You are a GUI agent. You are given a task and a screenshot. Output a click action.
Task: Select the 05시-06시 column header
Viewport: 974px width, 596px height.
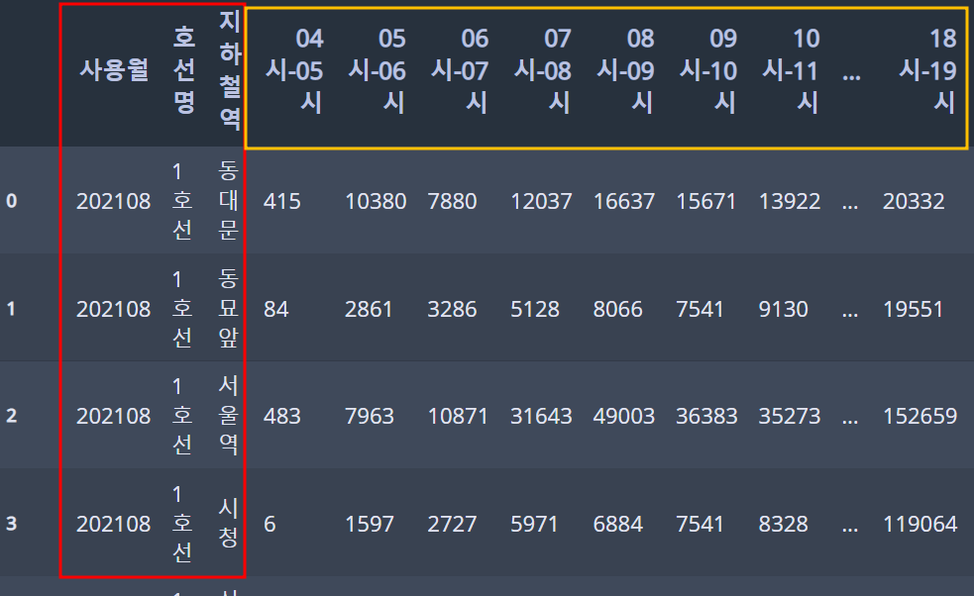[x=378, y=70]
